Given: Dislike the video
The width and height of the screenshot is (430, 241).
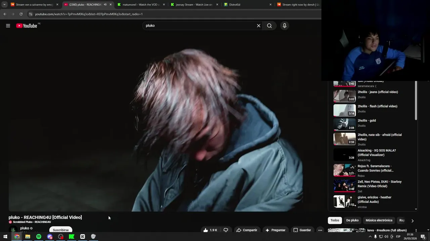Looking at the screenshot, I should (x=226, y=230).
